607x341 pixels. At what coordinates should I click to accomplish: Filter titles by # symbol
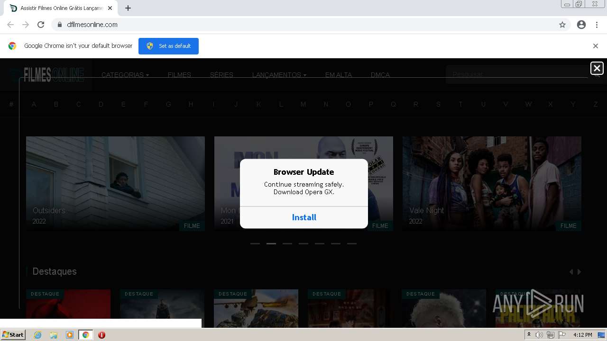[x=11, y=104]
